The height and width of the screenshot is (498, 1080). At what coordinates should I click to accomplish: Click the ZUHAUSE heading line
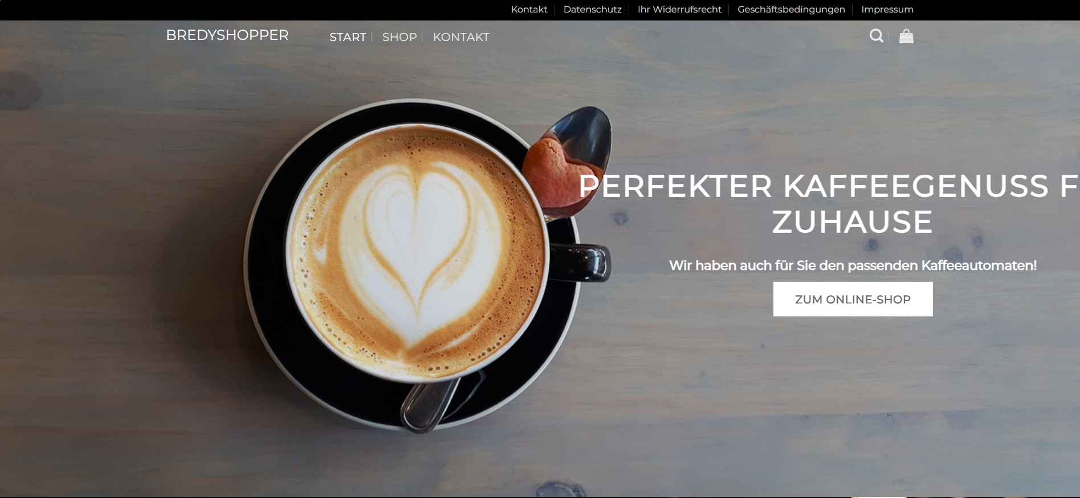853,222
